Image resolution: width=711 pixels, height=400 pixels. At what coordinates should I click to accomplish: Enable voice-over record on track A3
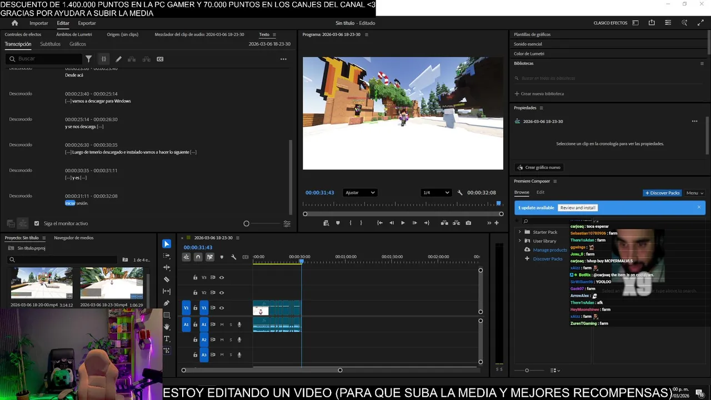click(x=239, y=355)
